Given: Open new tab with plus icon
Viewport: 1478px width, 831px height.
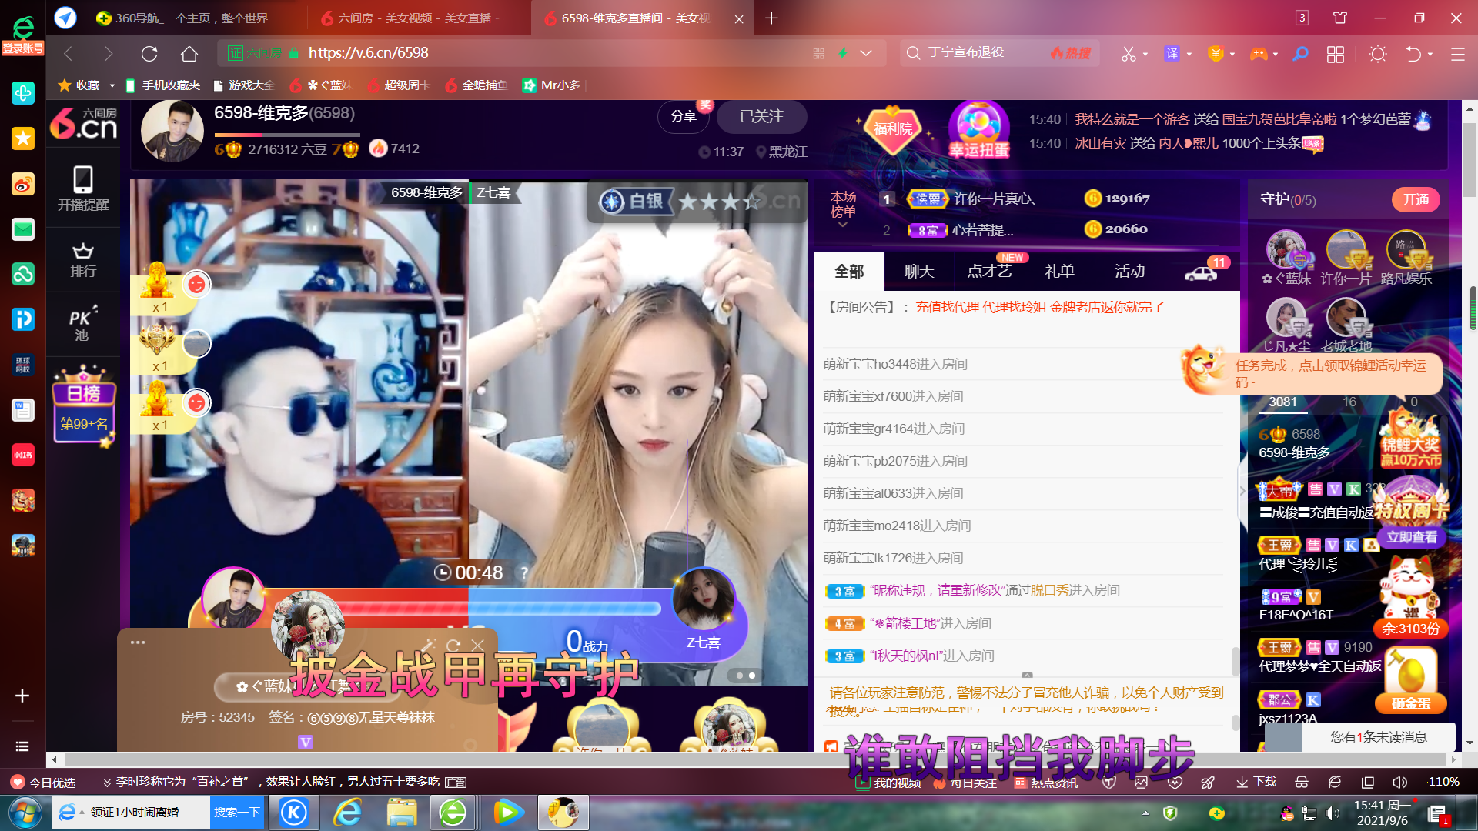Looking at the screenshot, I should point(771,18).
